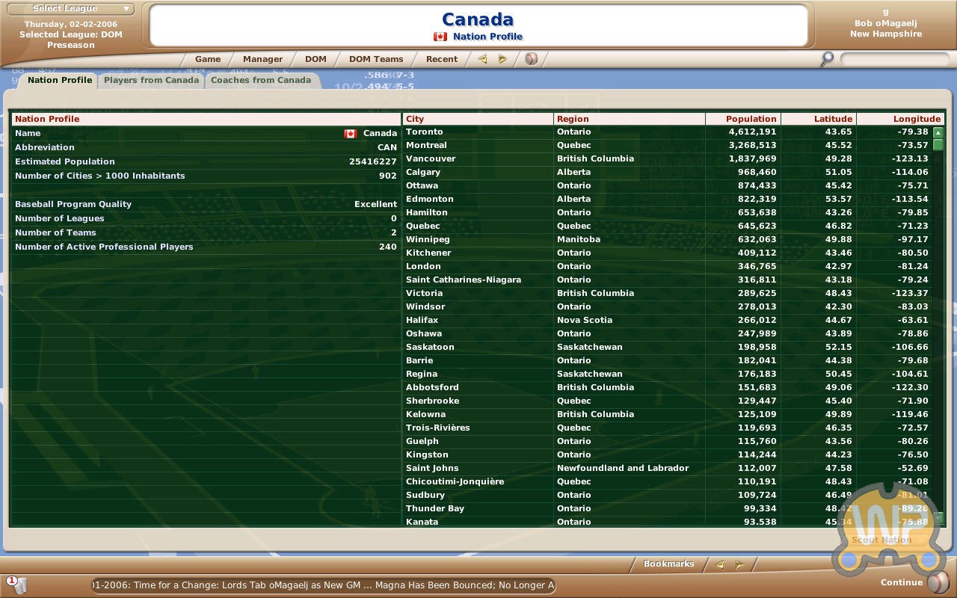Click the back arrow in the top toolbar
The image size is (957, 598).
[482, 59]
